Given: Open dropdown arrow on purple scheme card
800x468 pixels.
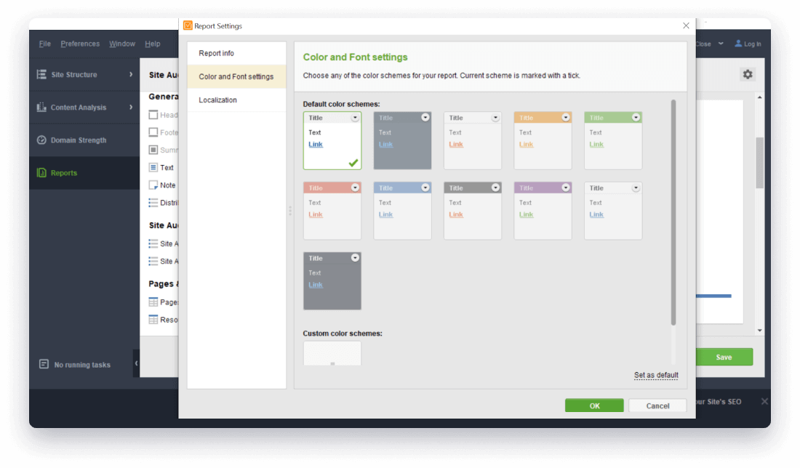Looking at the screenshot, I should click(x=565, y=187).
